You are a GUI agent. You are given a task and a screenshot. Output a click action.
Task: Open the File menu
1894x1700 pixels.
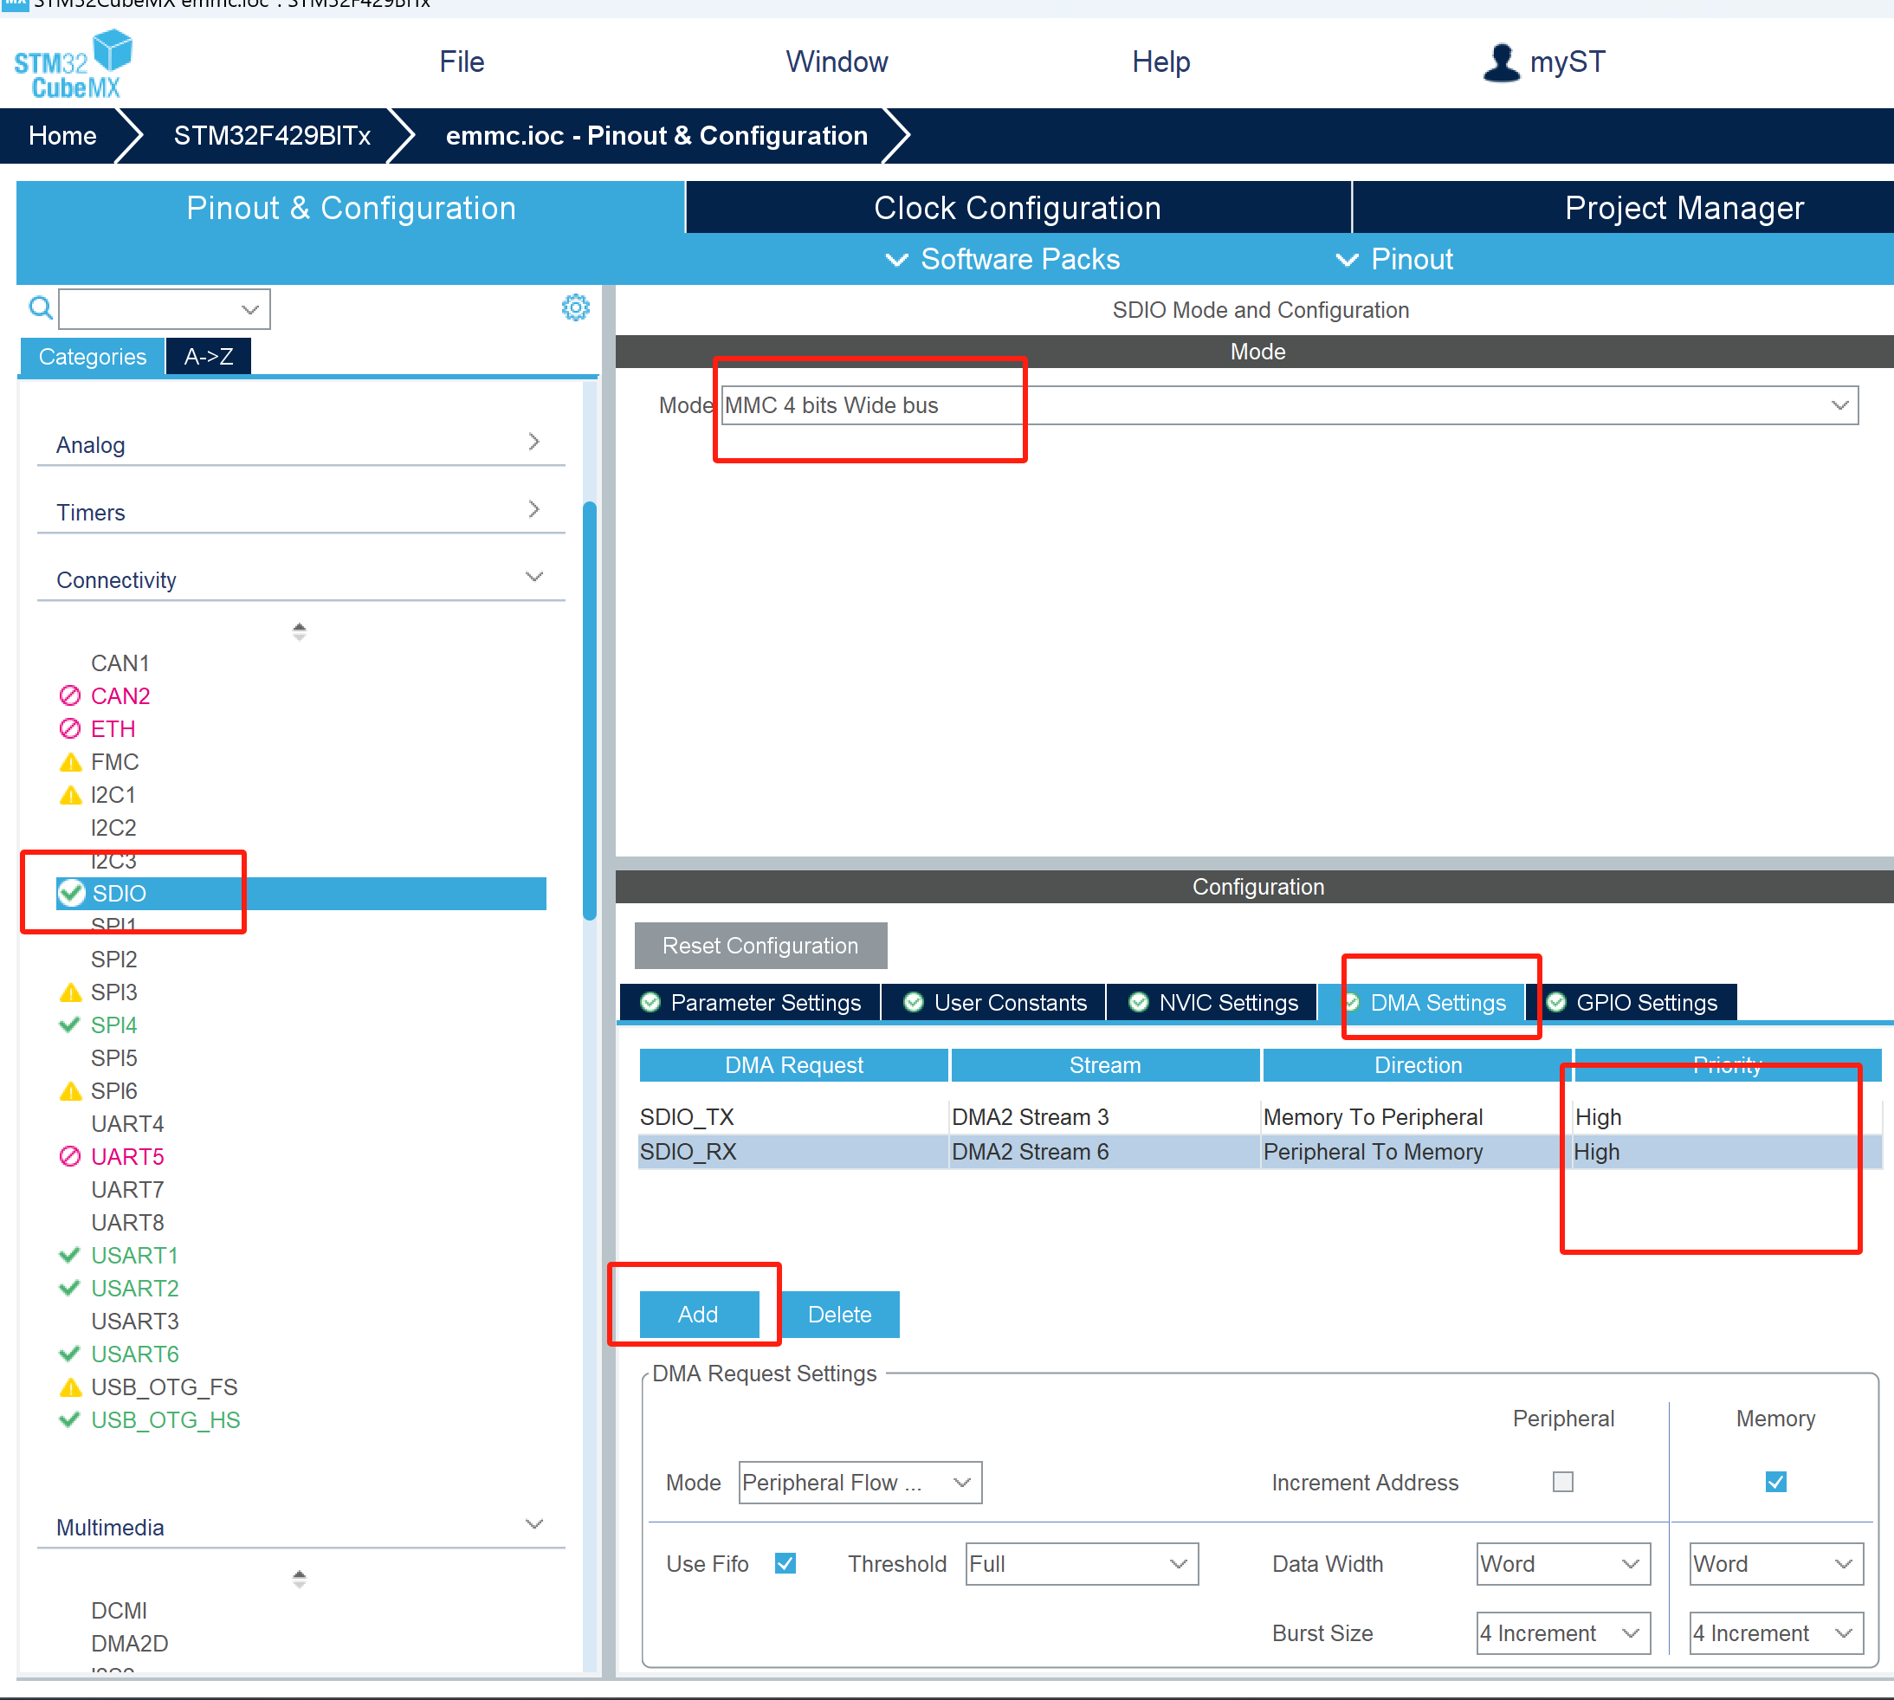[462, 61]
